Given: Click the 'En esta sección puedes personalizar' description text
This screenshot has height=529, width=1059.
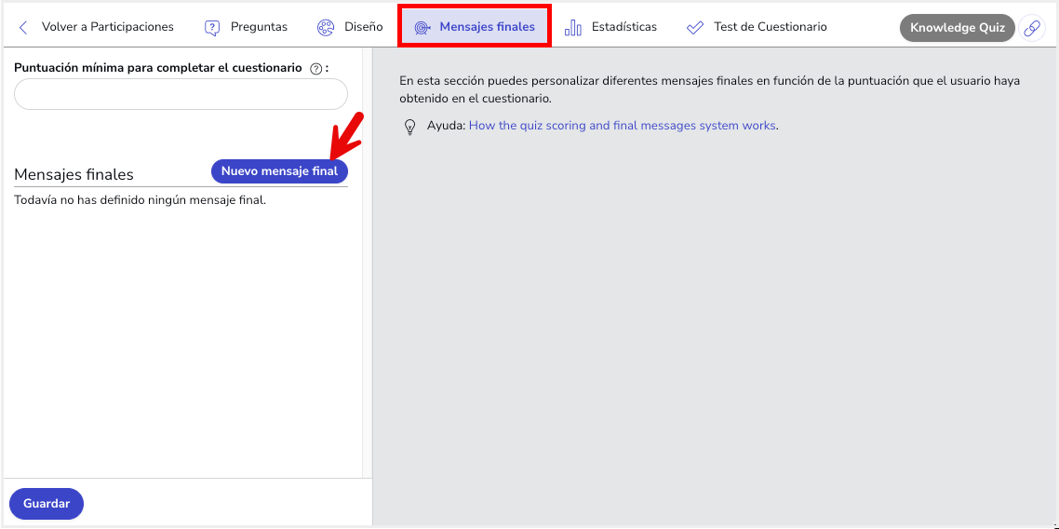Looking at the screenshot, I should 709,89.
